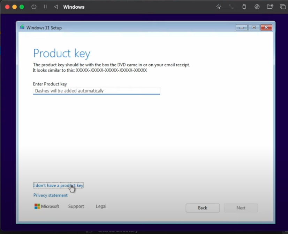Click the Next button
The width and height of the screenshot is (288, 234).
click(241, 208)
